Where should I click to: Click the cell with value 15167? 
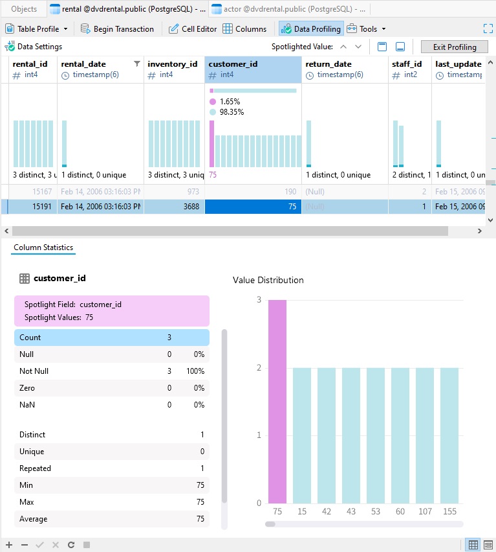coord(33,192)
